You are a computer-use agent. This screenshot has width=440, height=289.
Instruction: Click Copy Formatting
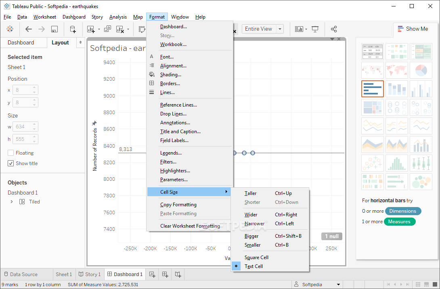pos(178,205)
